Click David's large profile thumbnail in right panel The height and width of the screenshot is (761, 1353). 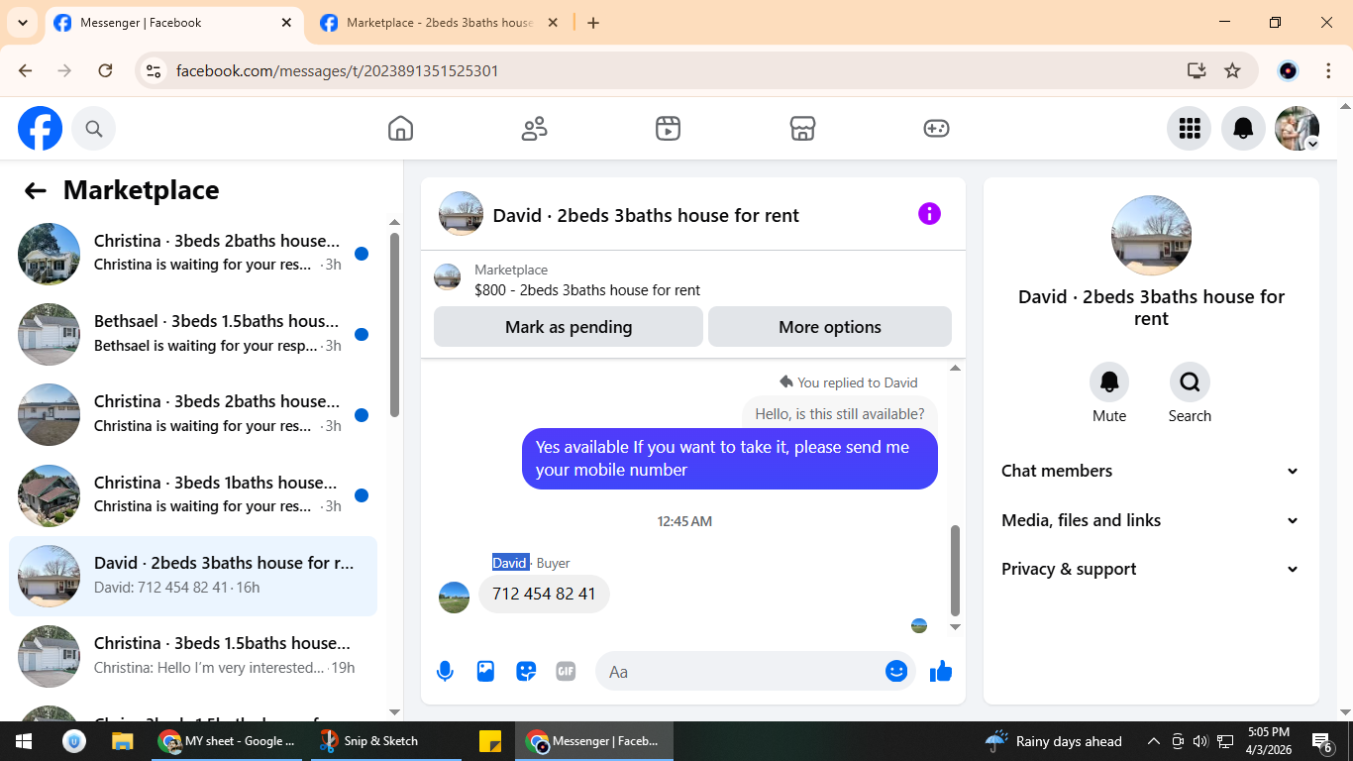(1151, 235)
